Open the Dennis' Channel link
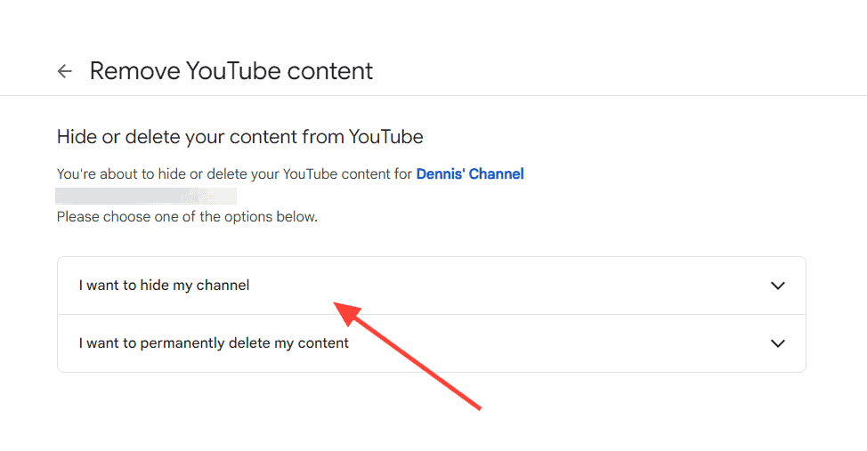 click(x=469, y=174)
